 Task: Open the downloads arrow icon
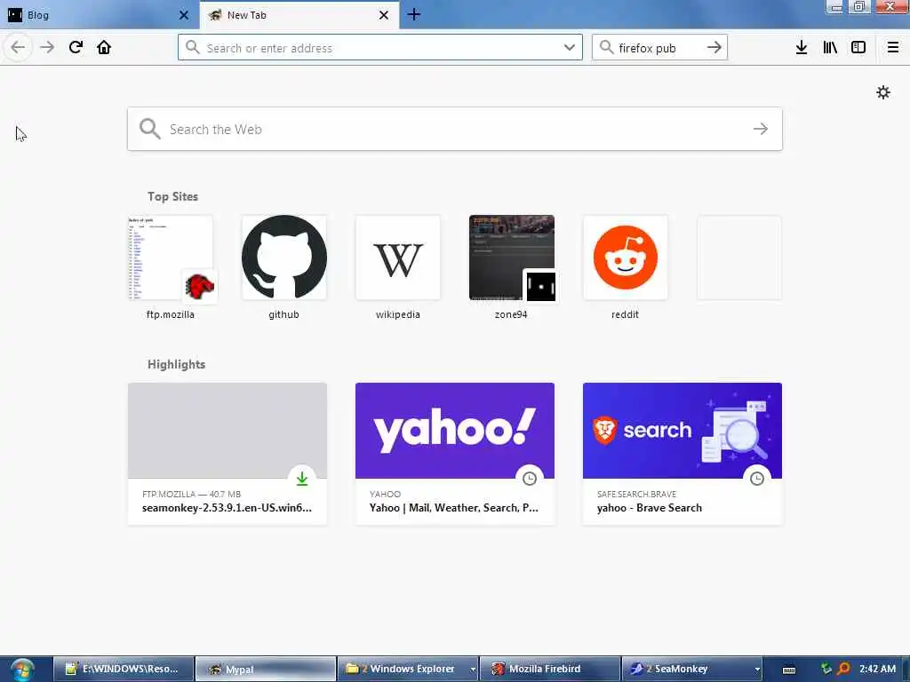(801, 48)
